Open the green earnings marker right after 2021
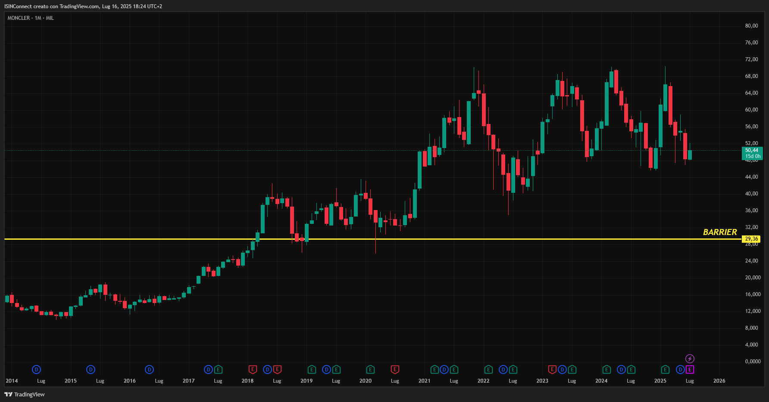769x402 pixels. 435,369
